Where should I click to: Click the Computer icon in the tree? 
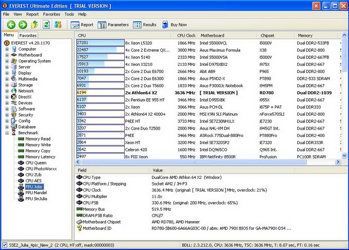pos(14,49)
